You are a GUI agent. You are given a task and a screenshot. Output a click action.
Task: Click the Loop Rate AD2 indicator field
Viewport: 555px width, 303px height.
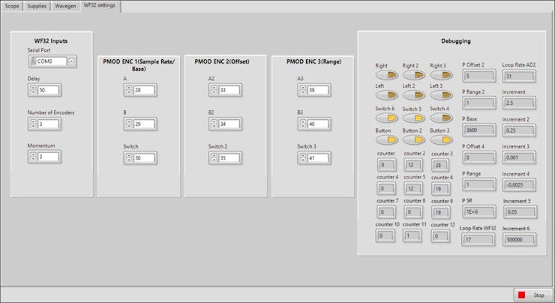tap(519, 76)
